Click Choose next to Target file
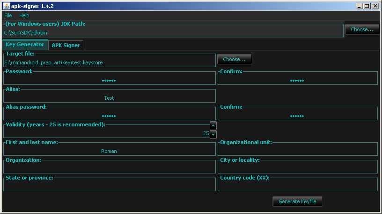 tap(234, 59)
